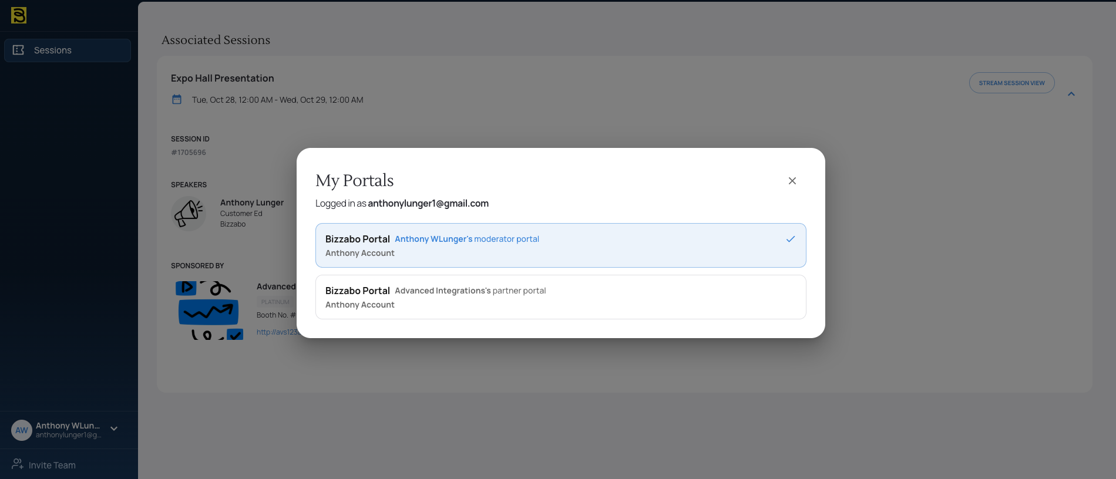Click the Sessions ticket icon in sidebar
The image size is (1116, 479).
pos(19,50)
